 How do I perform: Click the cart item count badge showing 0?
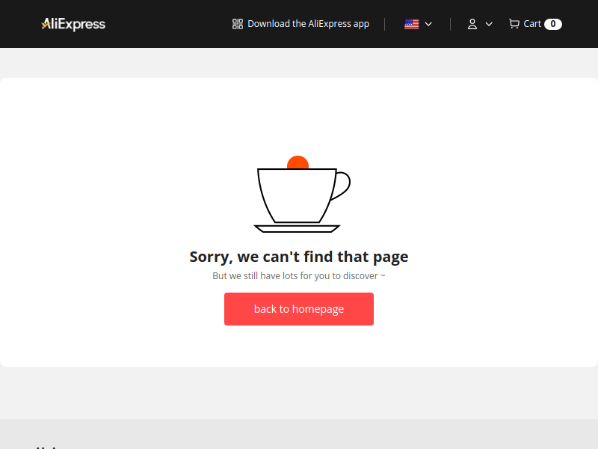tap(553, 24)
